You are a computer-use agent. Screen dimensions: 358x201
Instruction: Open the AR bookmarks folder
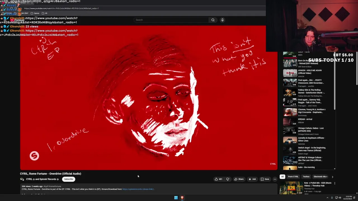pyautogui.click(x=44, y=13)
